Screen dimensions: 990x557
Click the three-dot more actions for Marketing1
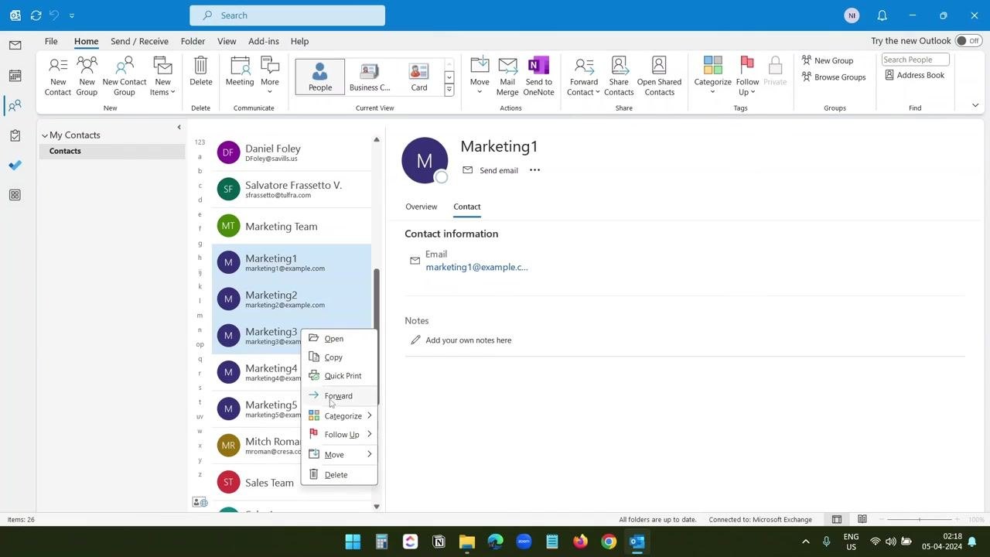[534, 170]
